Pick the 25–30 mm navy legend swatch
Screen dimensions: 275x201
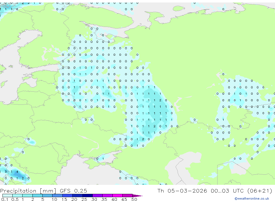click(87, 196)
